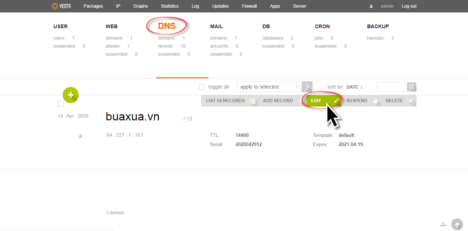Click the serial value 2020042912
Viewport: 468px width, 231px height.
coord(249,145)
